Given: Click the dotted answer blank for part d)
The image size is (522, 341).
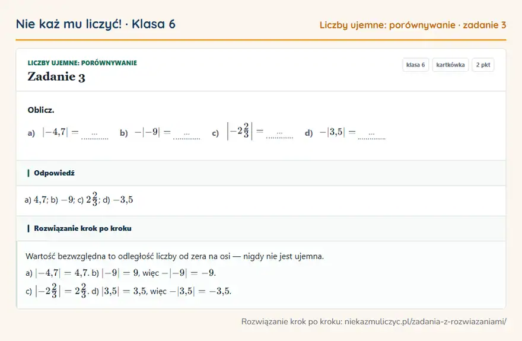Looking at the screenshot, I should (371, 135).
